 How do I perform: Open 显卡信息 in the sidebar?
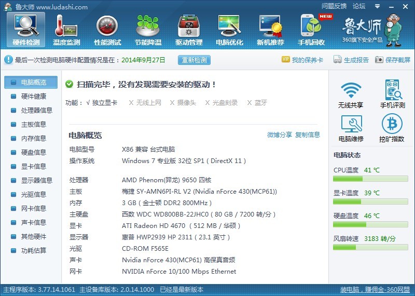click(x=33, y=166)
